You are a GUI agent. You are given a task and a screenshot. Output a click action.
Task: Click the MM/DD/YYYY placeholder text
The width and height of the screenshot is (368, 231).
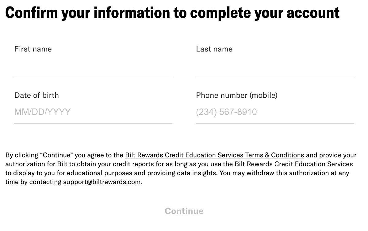42,112
